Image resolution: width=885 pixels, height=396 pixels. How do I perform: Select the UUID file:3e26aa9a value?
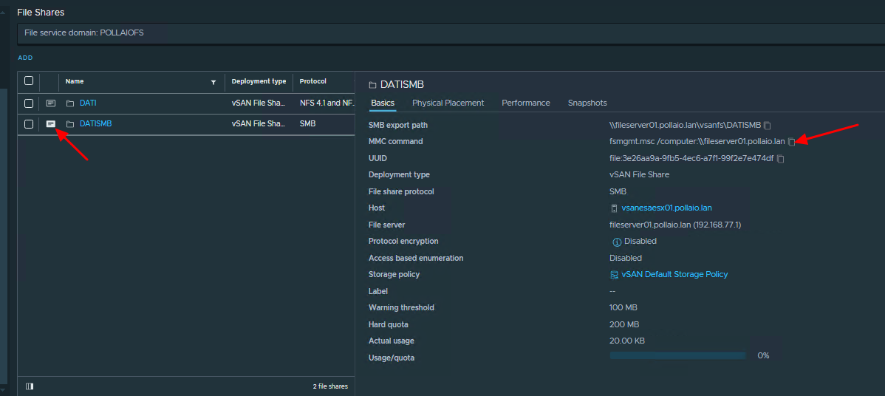click(x=691, y=158)
